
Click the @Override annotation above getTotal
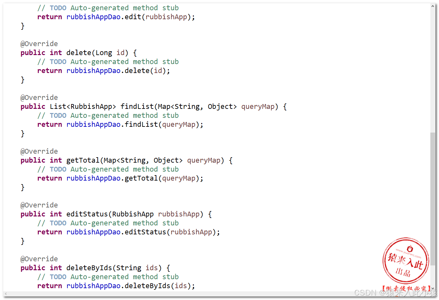[x=39, y=151]
